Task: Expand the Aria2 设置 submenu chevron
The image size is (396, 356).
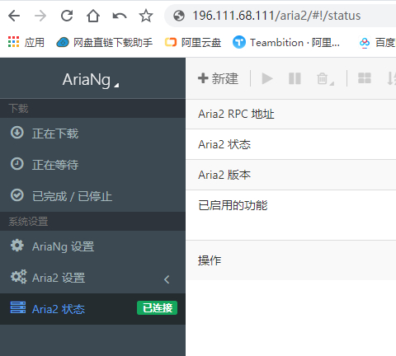Action: pos(167,279)
